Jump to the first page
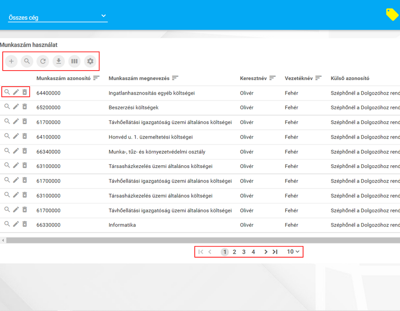This screenshot has height=311, width=400. click(x=200, y=252)
